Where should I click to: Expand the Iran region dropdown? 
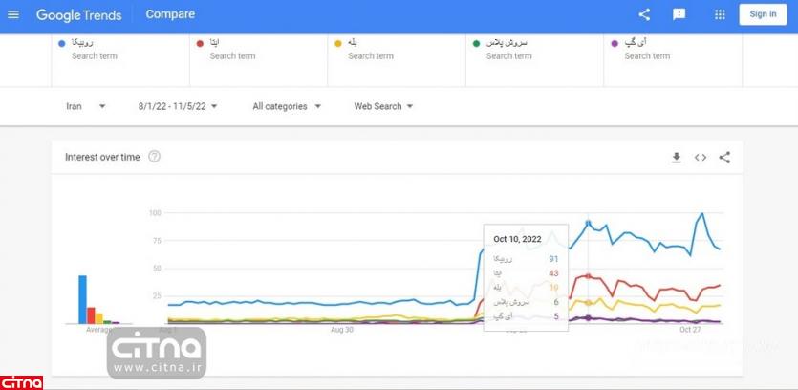point(86,106)
